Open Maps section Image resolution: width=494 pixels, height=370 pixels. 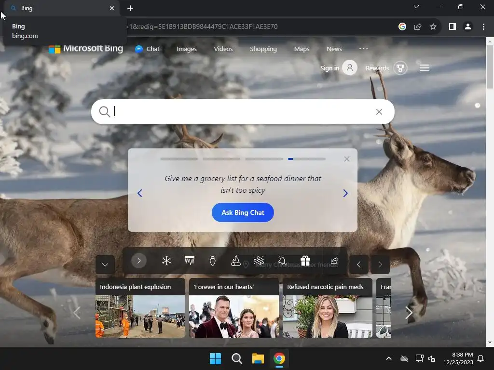tap(302, 49)
